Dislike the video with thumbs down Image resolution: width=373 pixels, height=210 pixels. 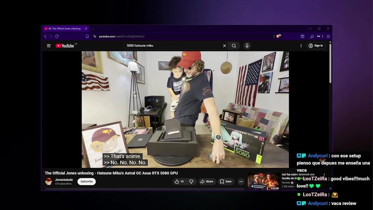coord(191,181)
